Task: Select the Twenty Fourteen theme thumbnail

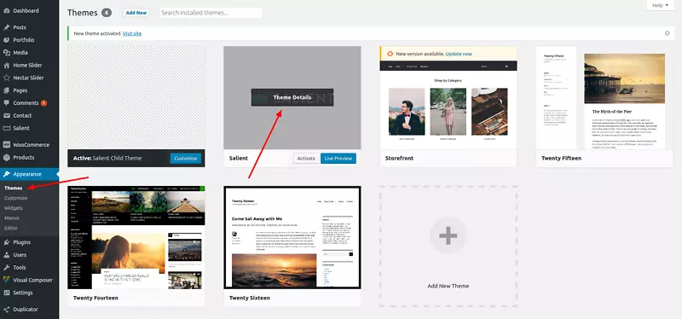Action: coord(136,238)
